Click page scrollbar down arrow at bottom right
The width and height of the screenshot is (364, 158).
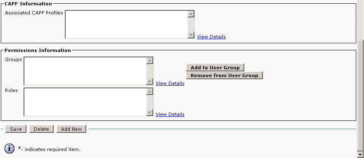[360, 155]
